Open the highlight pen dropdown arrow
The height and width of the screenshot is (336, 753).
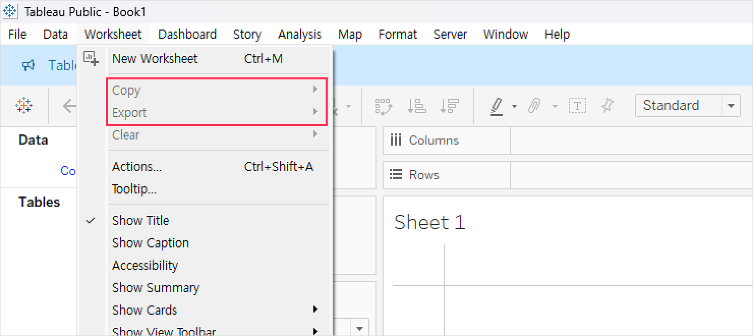[x=514, y=106]
